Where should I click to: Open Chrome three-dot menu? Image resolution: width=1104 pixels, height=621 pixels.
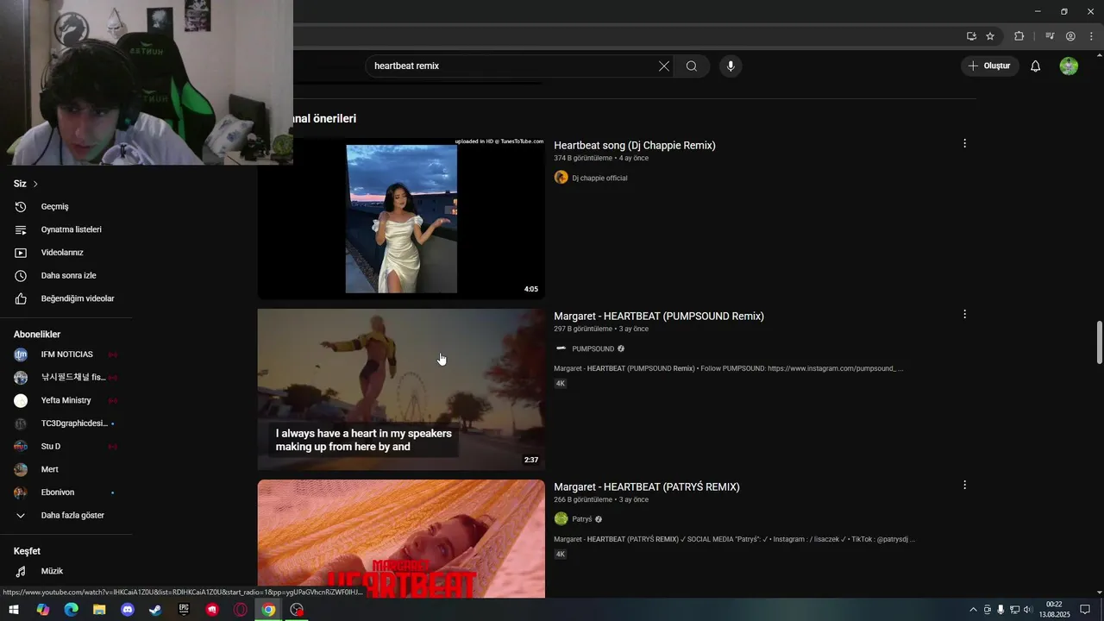tap(1091, 36)
